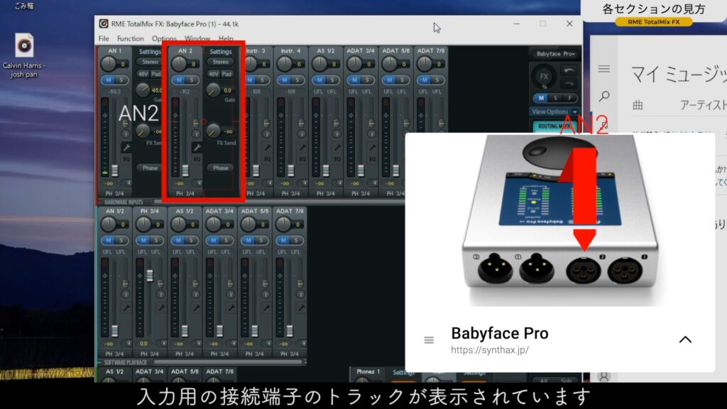Collapse the Software Playback section
Image resolution: width=727 pixels, height=409 pixels.
point(99,362)
